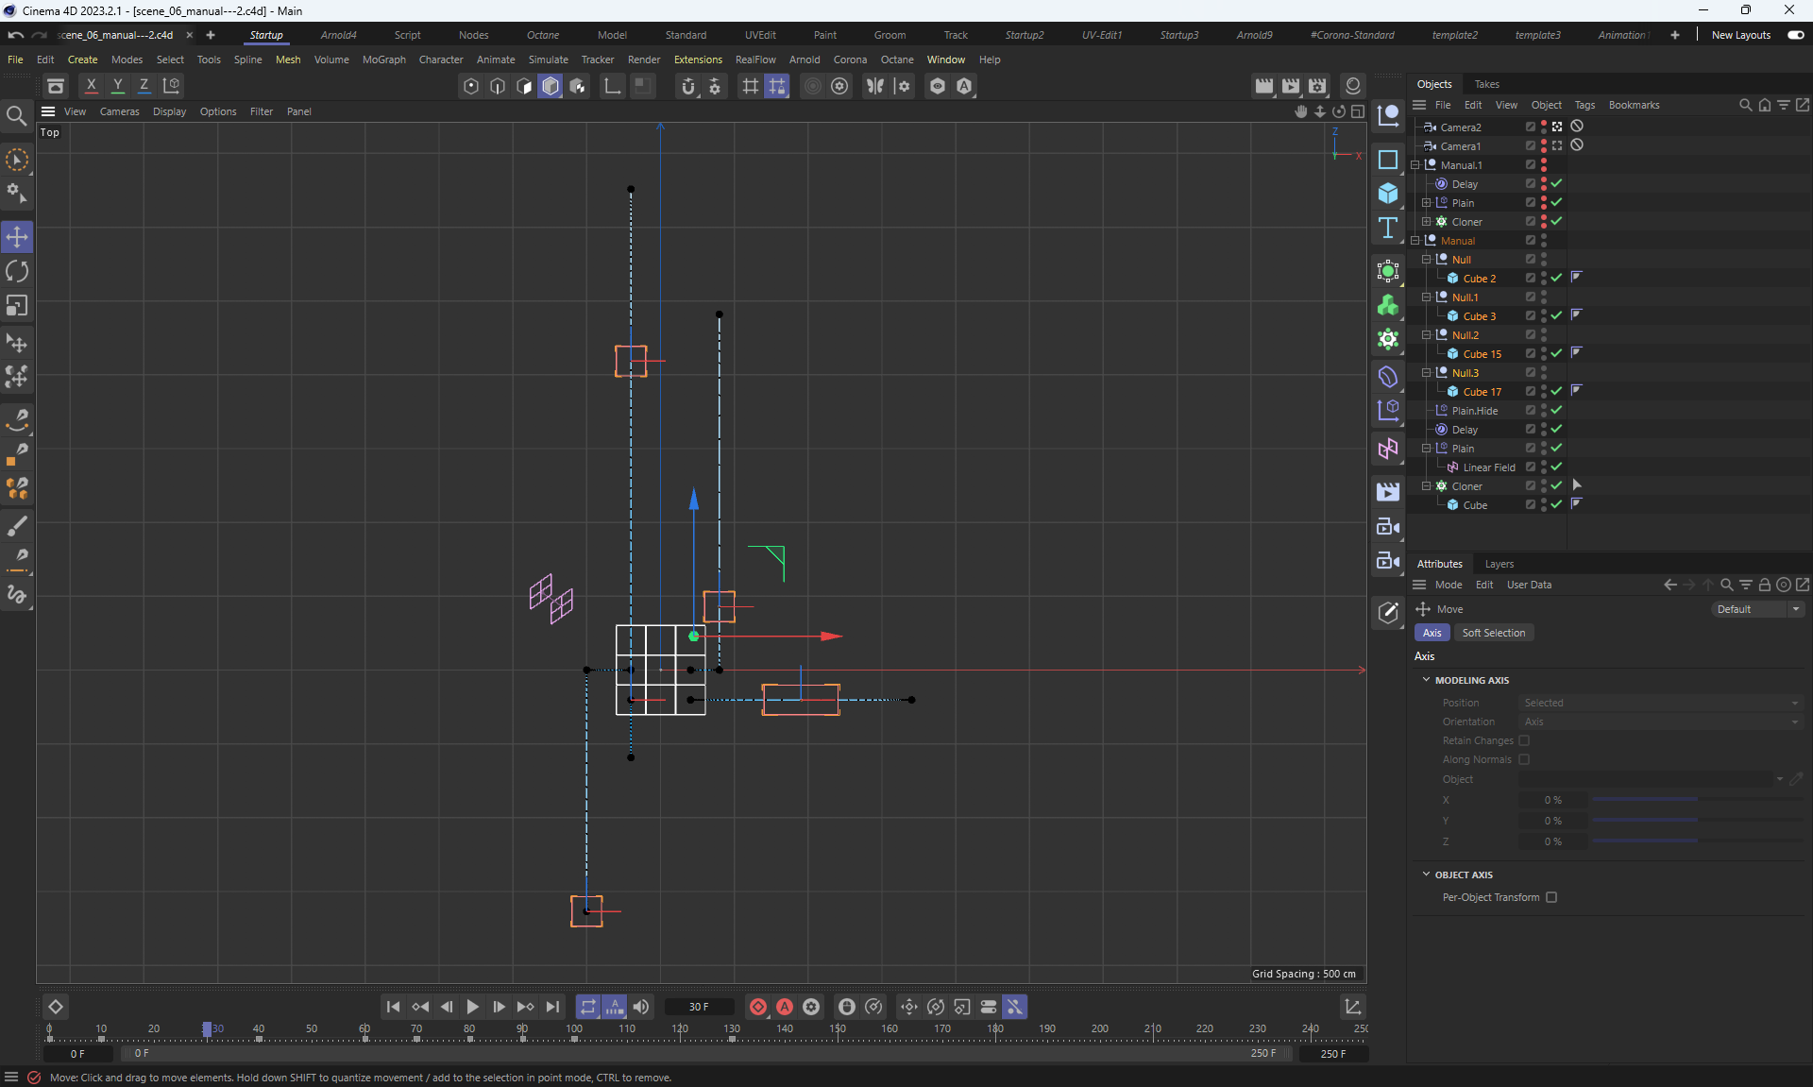
Task: Click the Go to End playback button
Action: 552,1007
